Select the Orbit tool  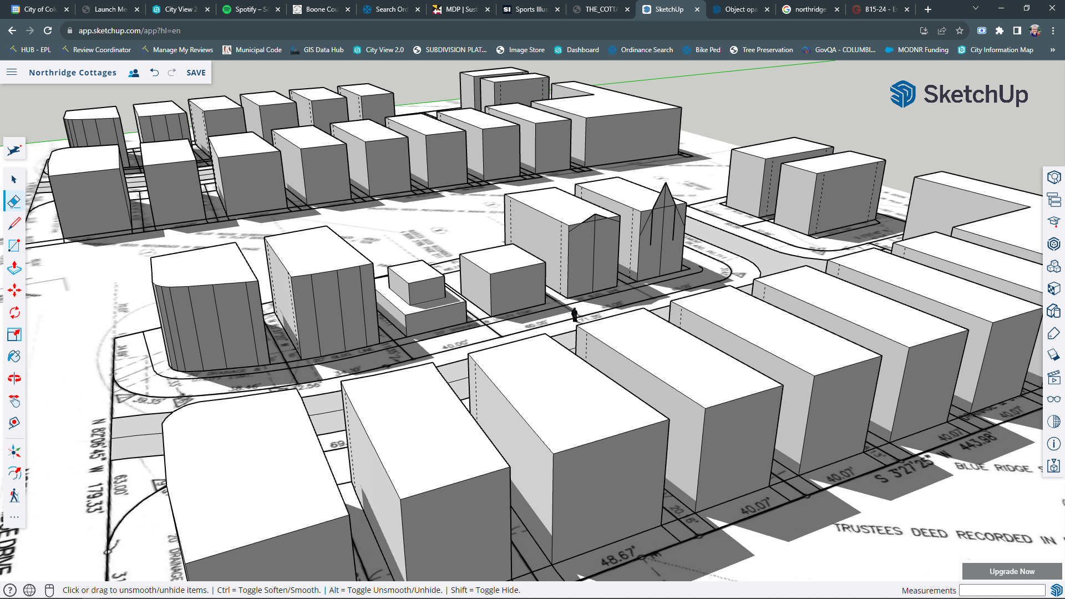(x=14, y=379)
